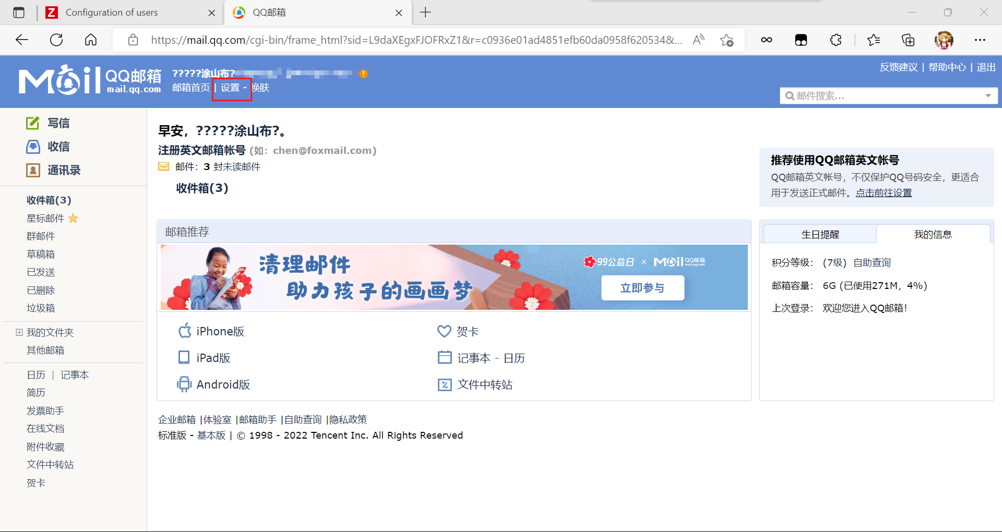The width and height of the screenshot is (1002, 532).
Task: Open the 群邮件 folder
Action: pyautogui.click(x=41, y=236)
